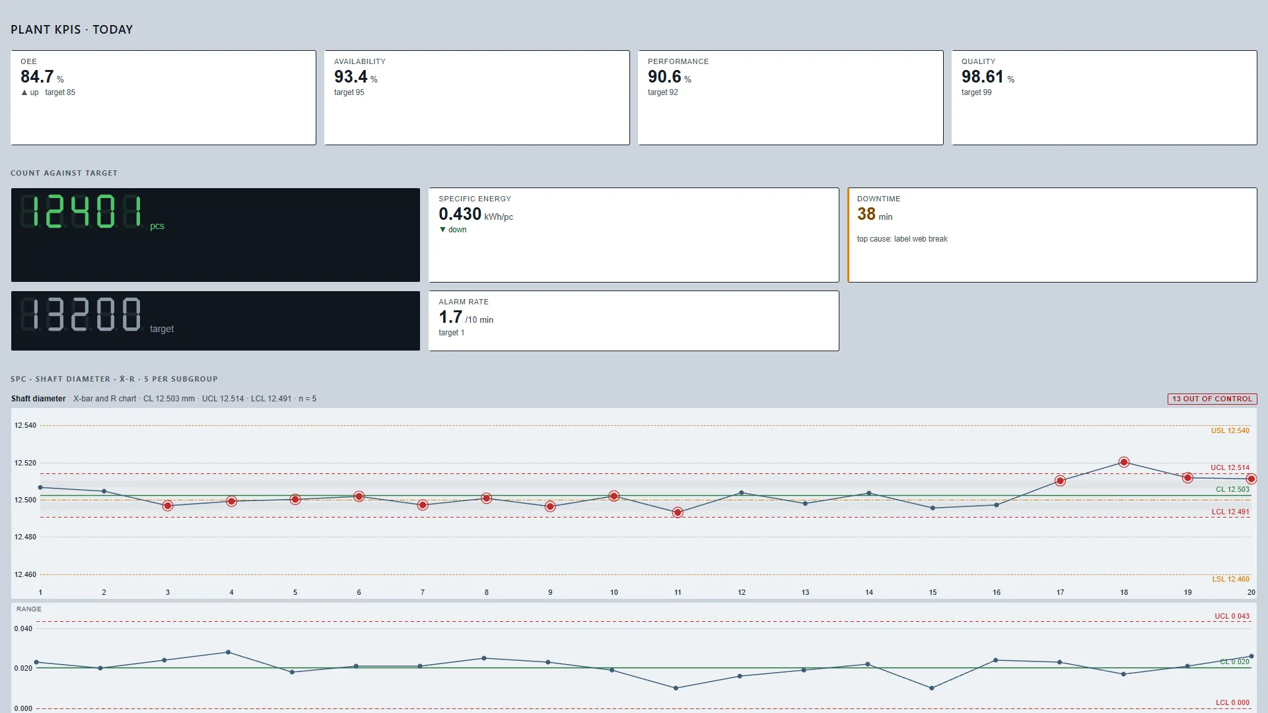The height and width of the screenshot is (713, 1268).
Task: Select out-of-control point at subgroup 11
Action: point(678,512)
